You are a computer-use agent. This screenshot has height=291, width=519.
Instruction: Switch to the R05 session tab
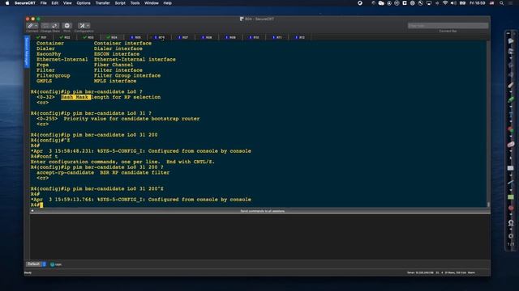(x=135, y=37)
